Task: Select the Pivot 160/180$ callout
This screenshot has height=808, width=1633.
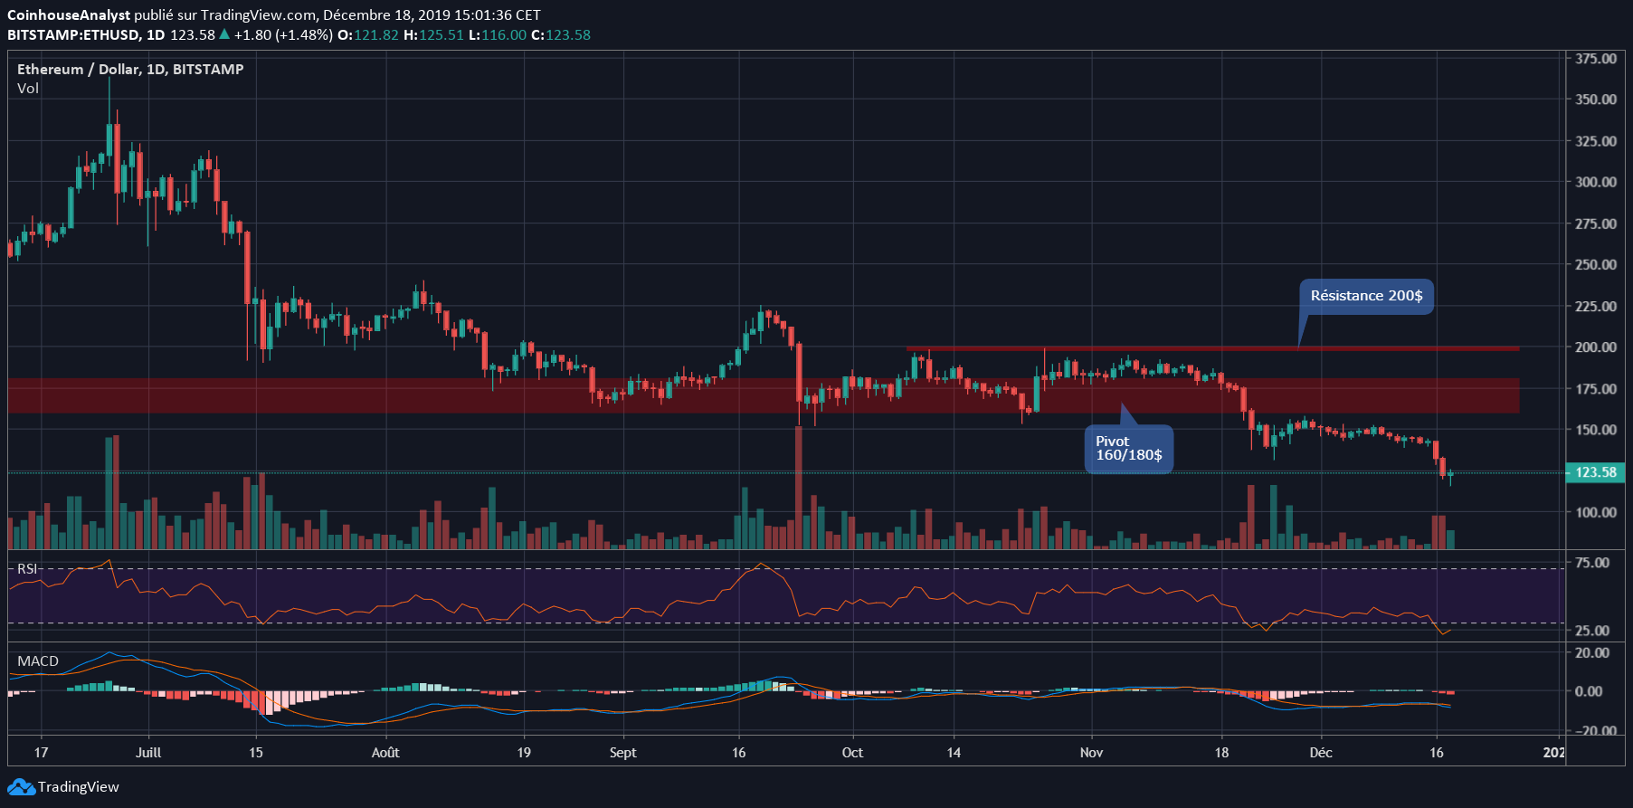Action: coord(1129,449)
